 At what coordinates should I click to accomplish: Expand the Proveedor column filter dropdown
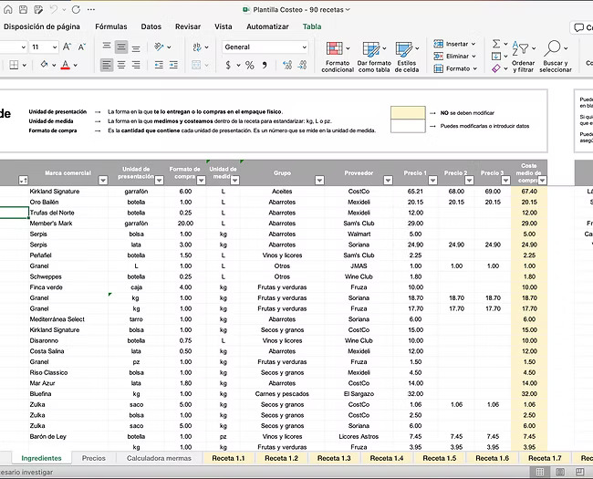(389, 181)
